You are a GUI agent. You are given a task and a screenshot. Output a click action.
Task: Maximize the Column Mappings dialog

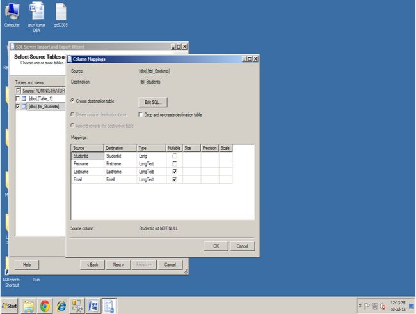(250, 59)
